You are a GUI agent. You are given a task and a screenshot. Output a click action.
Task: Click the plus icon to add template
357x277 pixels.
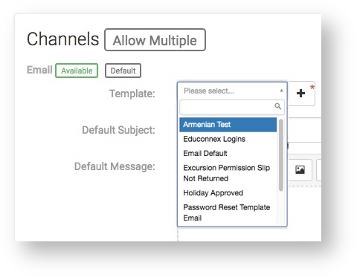click(x=301, y=94)
